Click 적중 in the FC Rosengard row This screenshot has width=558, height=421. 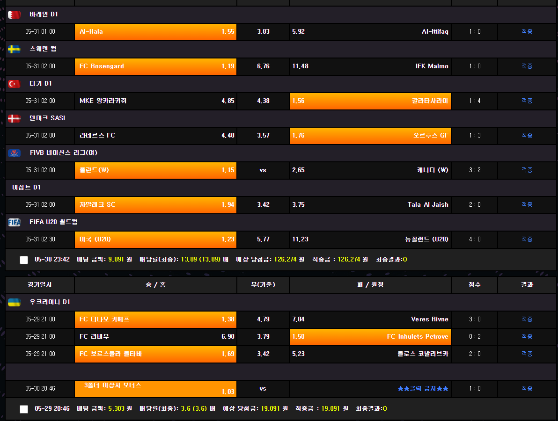pyautogui.click(x=527, y=66)
